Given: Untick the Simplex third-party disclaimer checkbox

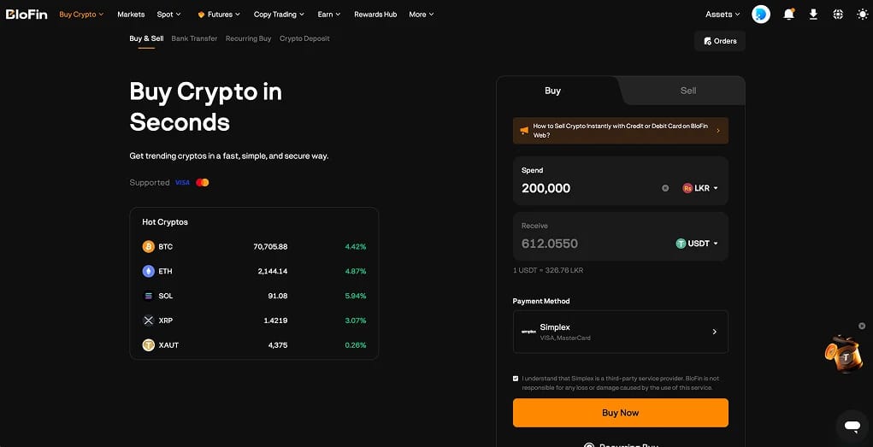Looking at the screenshot, I should pyautogui.click(x=516, y=379).
